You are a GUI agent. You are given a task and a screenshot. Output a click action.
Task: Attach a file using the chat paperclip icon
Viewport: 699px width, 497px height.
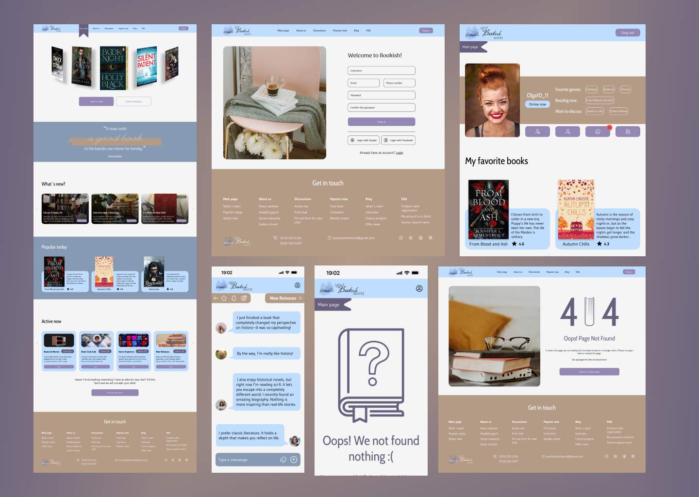pyautogui.click(x=283, y=460)
